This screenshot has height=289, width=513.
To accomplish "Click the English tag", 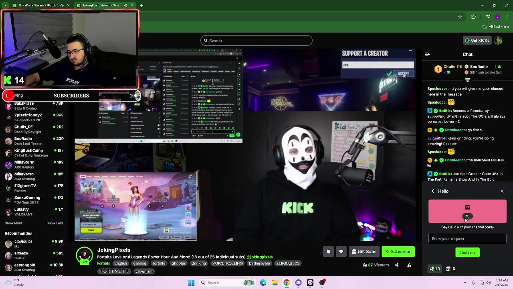I will coord(121,263).
